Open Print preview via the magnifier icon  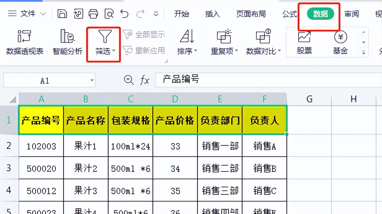point(109,14)
